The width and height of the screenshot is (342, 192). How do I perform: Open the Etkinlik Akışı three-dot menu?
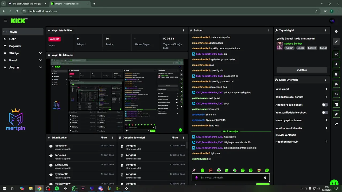[112, 138]
